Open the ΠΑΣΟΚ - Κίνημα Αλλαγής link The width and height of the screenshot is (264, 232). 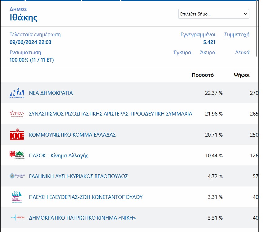pyautogui.click(x=59, y=156)
